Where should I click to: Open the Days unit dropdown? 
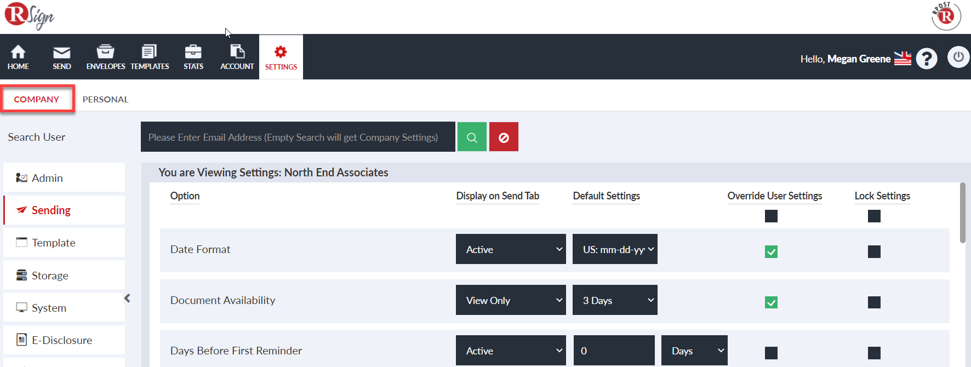[x=694, y=351]
